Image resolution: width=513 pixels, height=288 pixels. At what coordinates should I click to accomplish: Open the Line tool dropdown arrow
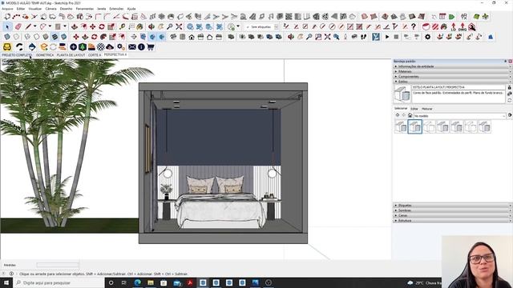coord(34,26)
